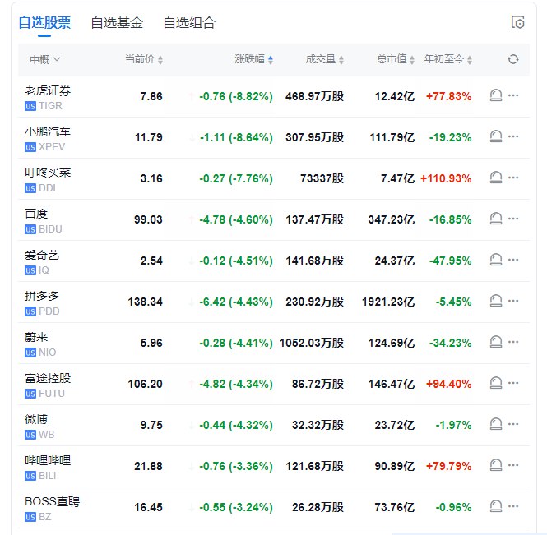This screenshot has height=535, width=547.
Task: Open 小鹏汽车 stock name
Action: coord(48,131)
